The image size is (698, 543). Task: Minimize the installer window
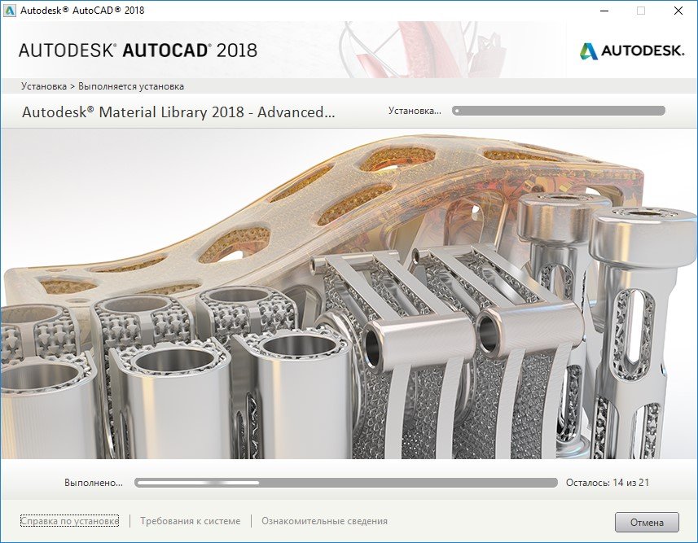[604, 11]
